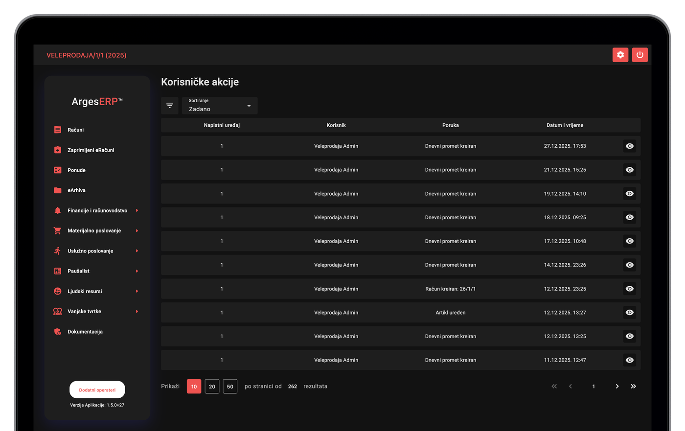This screenshot has height=431, width=685.
Task: Click the eArhiva folder icon
Action: point(58,190)
